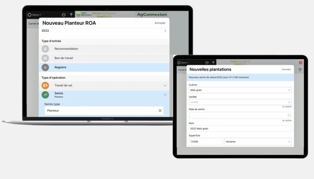
Task: Click the Registre checkmark icon
Action: click(x=45, y=68)
